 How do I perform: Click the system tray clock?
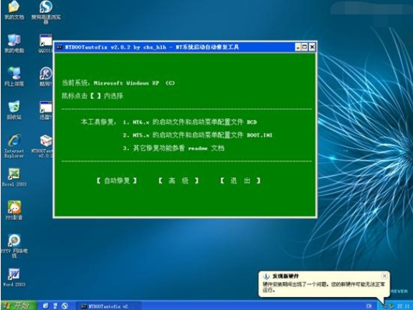[x=403, y=306]
